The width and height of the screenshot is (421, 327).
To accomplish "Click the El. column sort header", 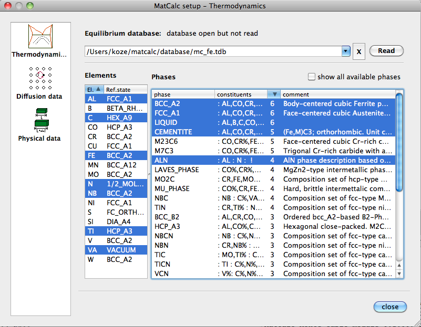I will [94, 89].
